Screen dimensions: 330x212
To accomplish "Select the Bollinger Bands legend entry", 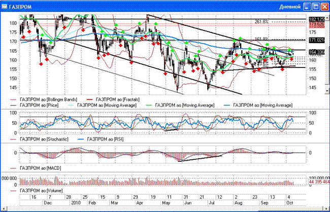I will 44,99.
